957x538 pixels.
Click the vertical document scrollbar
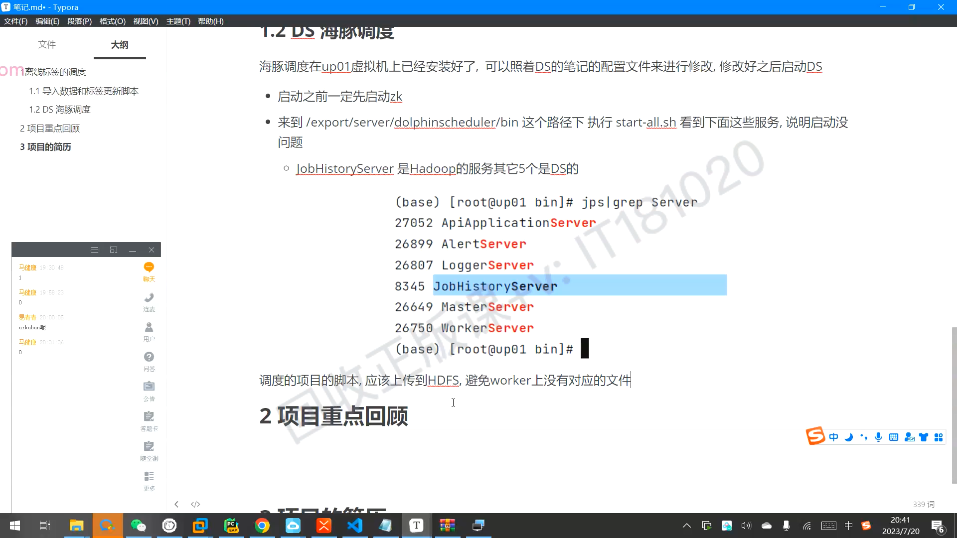954,404
